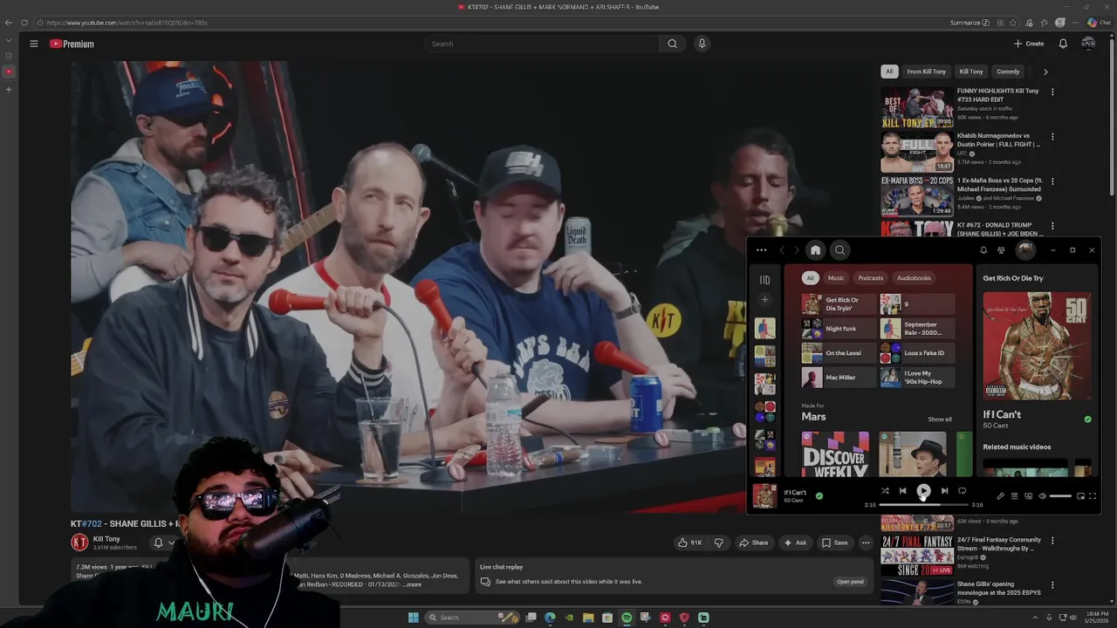Start YouTube voice search with microphone
1117x628 pixels.
coord(702,44)
